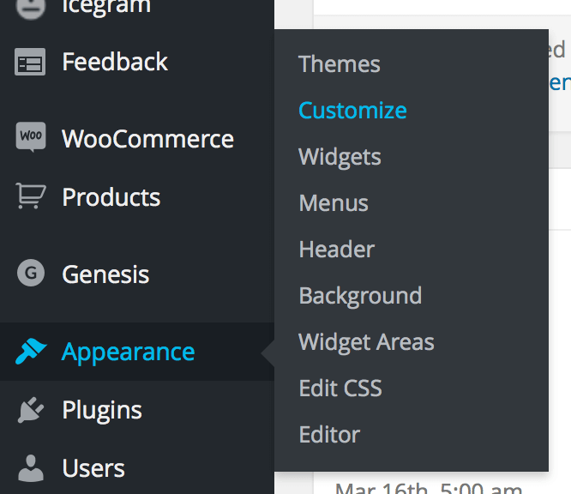Open Editor submenu entry
Viewport: 571px width, 494px height.
(x=329, y=434)
